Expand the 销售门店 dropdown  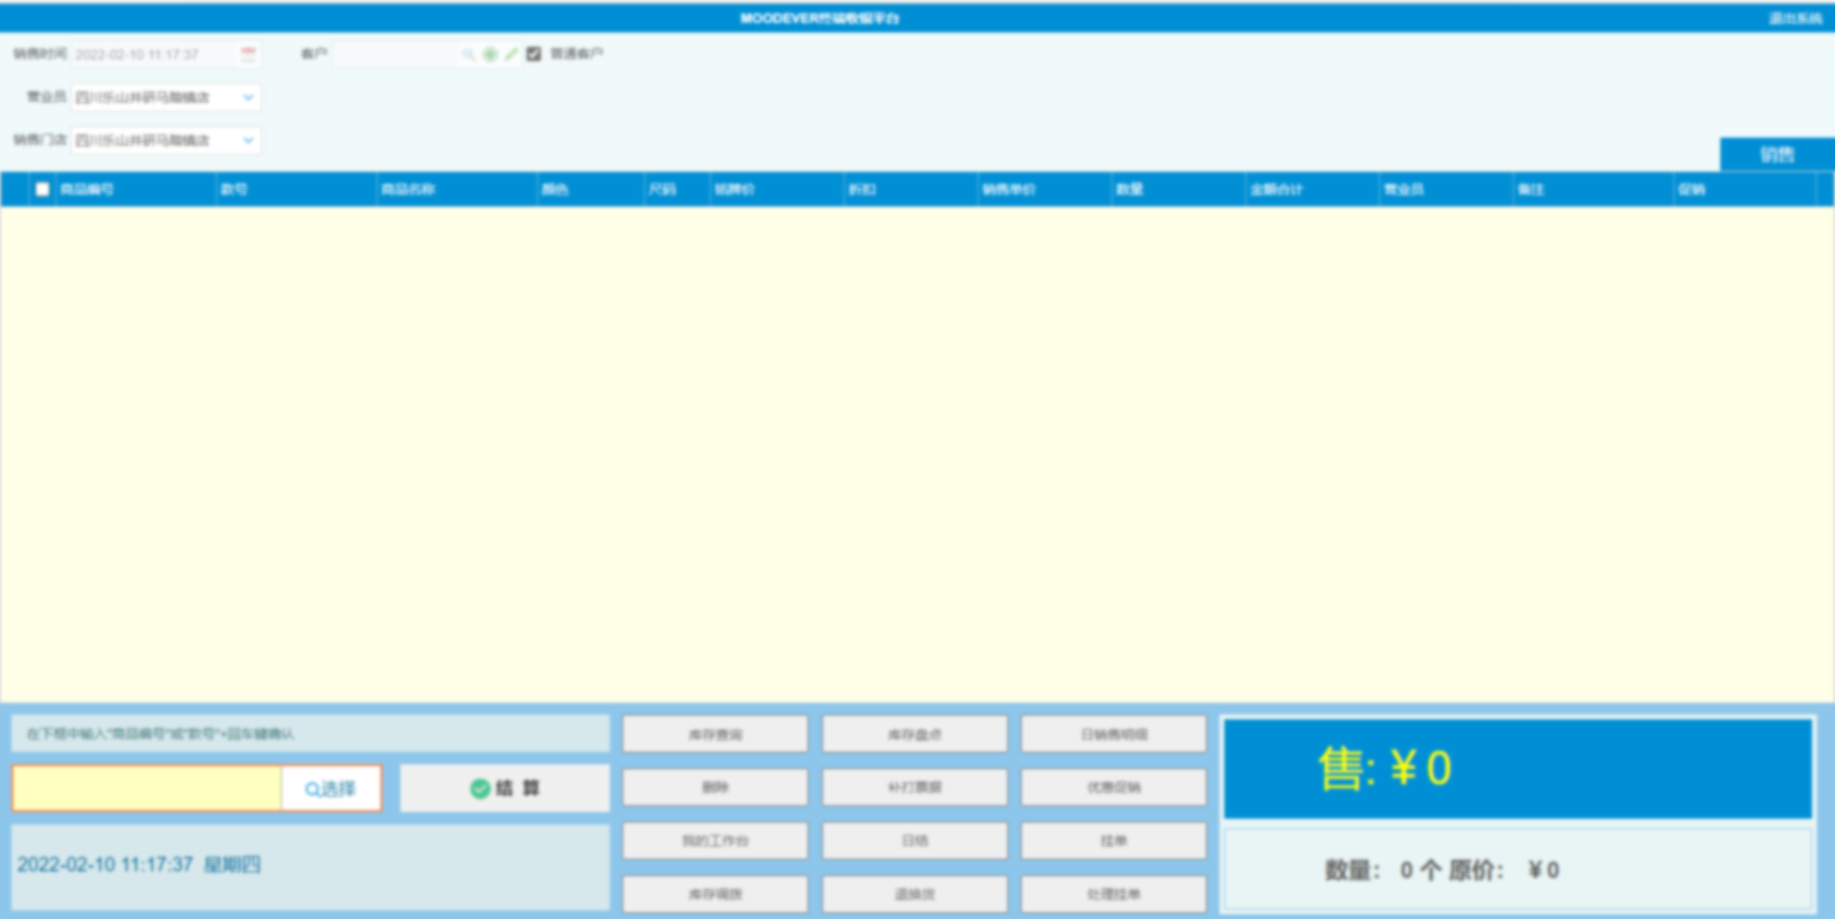(248, 140)
